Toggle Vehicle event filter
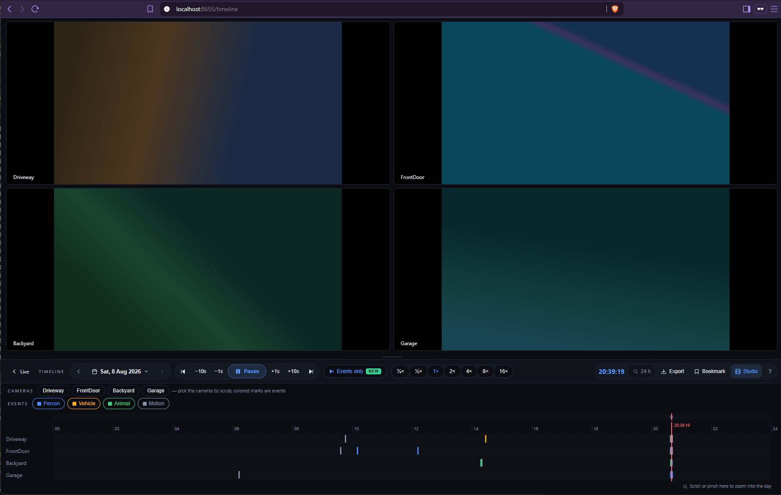Image resolution: width=781 pixels, height=495 pixels. [84, 404]
